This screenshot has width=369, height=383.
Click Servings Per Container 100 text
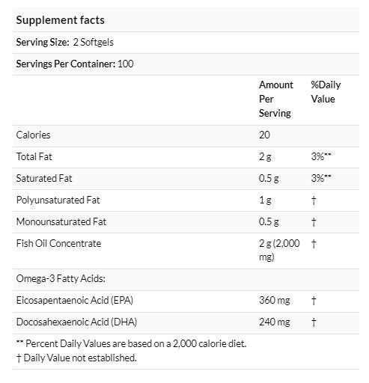point(75,64)
